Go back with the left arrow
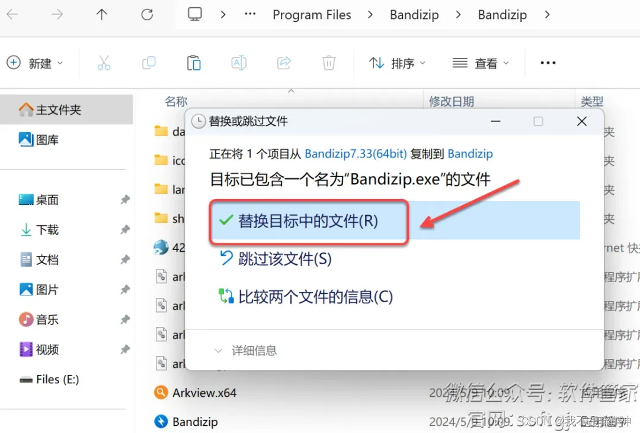This screenshot has height=433, width=640. [x=12, y=15]
